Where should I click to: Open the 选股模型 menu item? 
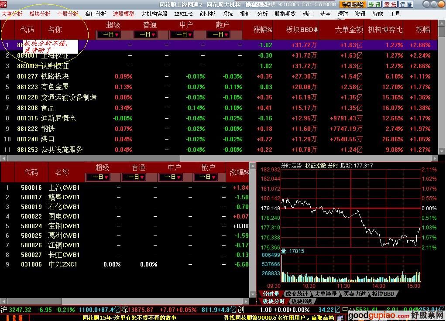coord(124,14)
